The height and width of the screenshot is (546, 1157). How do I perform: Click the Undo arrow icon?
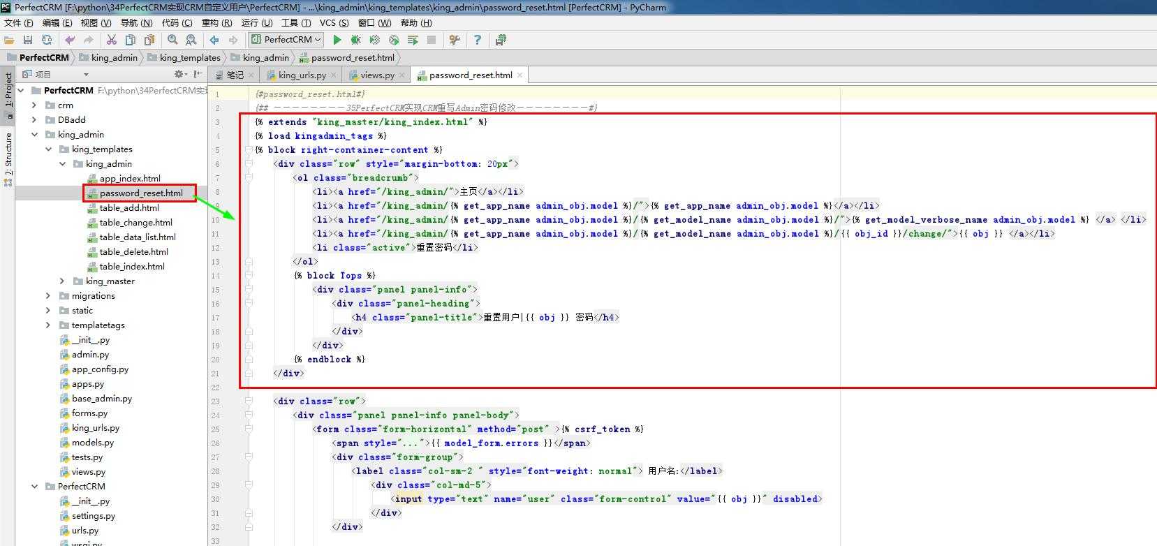click(70, 40)
